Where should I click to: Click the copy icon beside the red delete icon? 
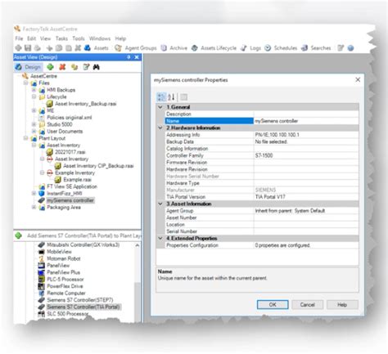tap(74, 67)
